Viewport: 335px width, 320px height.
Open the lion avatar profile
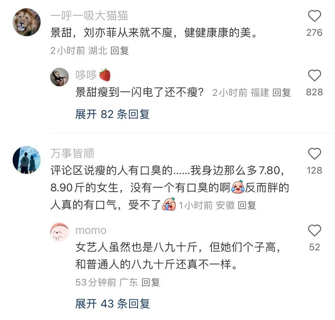tap(26, 22)
